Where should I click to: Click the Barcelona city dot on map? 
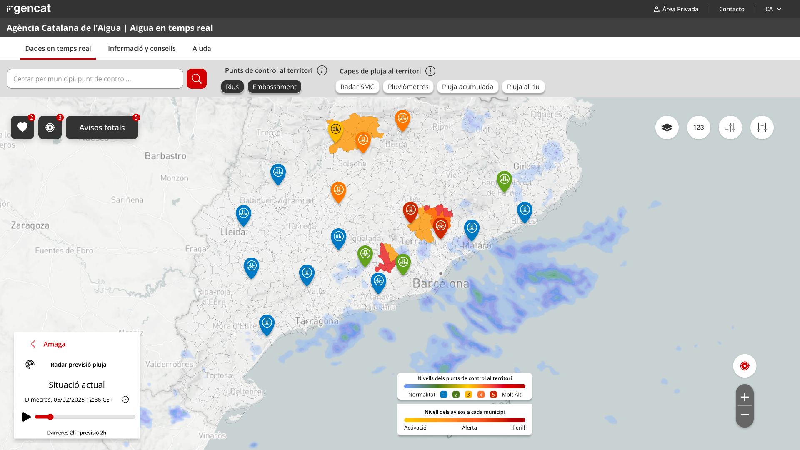tap(441, 273)
